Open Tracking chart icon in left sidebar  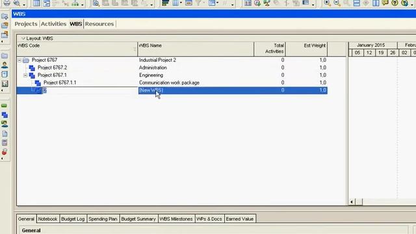[x=5, y=84]
